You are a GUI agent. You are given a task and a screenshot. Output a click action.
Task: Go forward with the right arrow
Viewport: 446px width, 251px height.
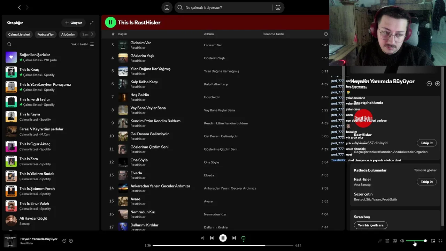(x=27, y=7)
